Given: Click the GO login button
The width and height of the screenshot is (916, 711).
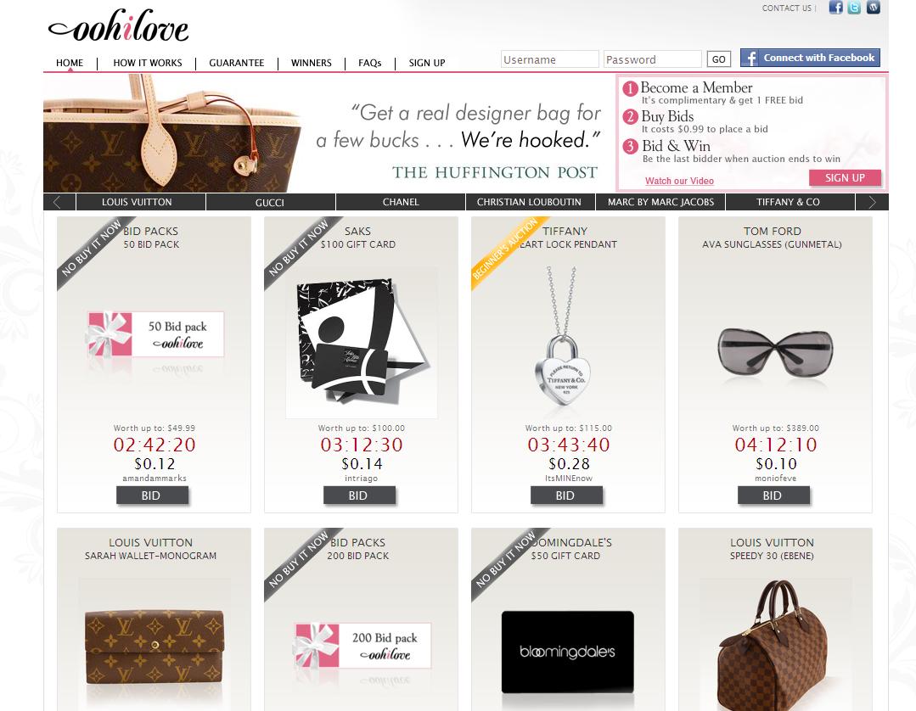Looking at the screenshot, I should 718,59.
